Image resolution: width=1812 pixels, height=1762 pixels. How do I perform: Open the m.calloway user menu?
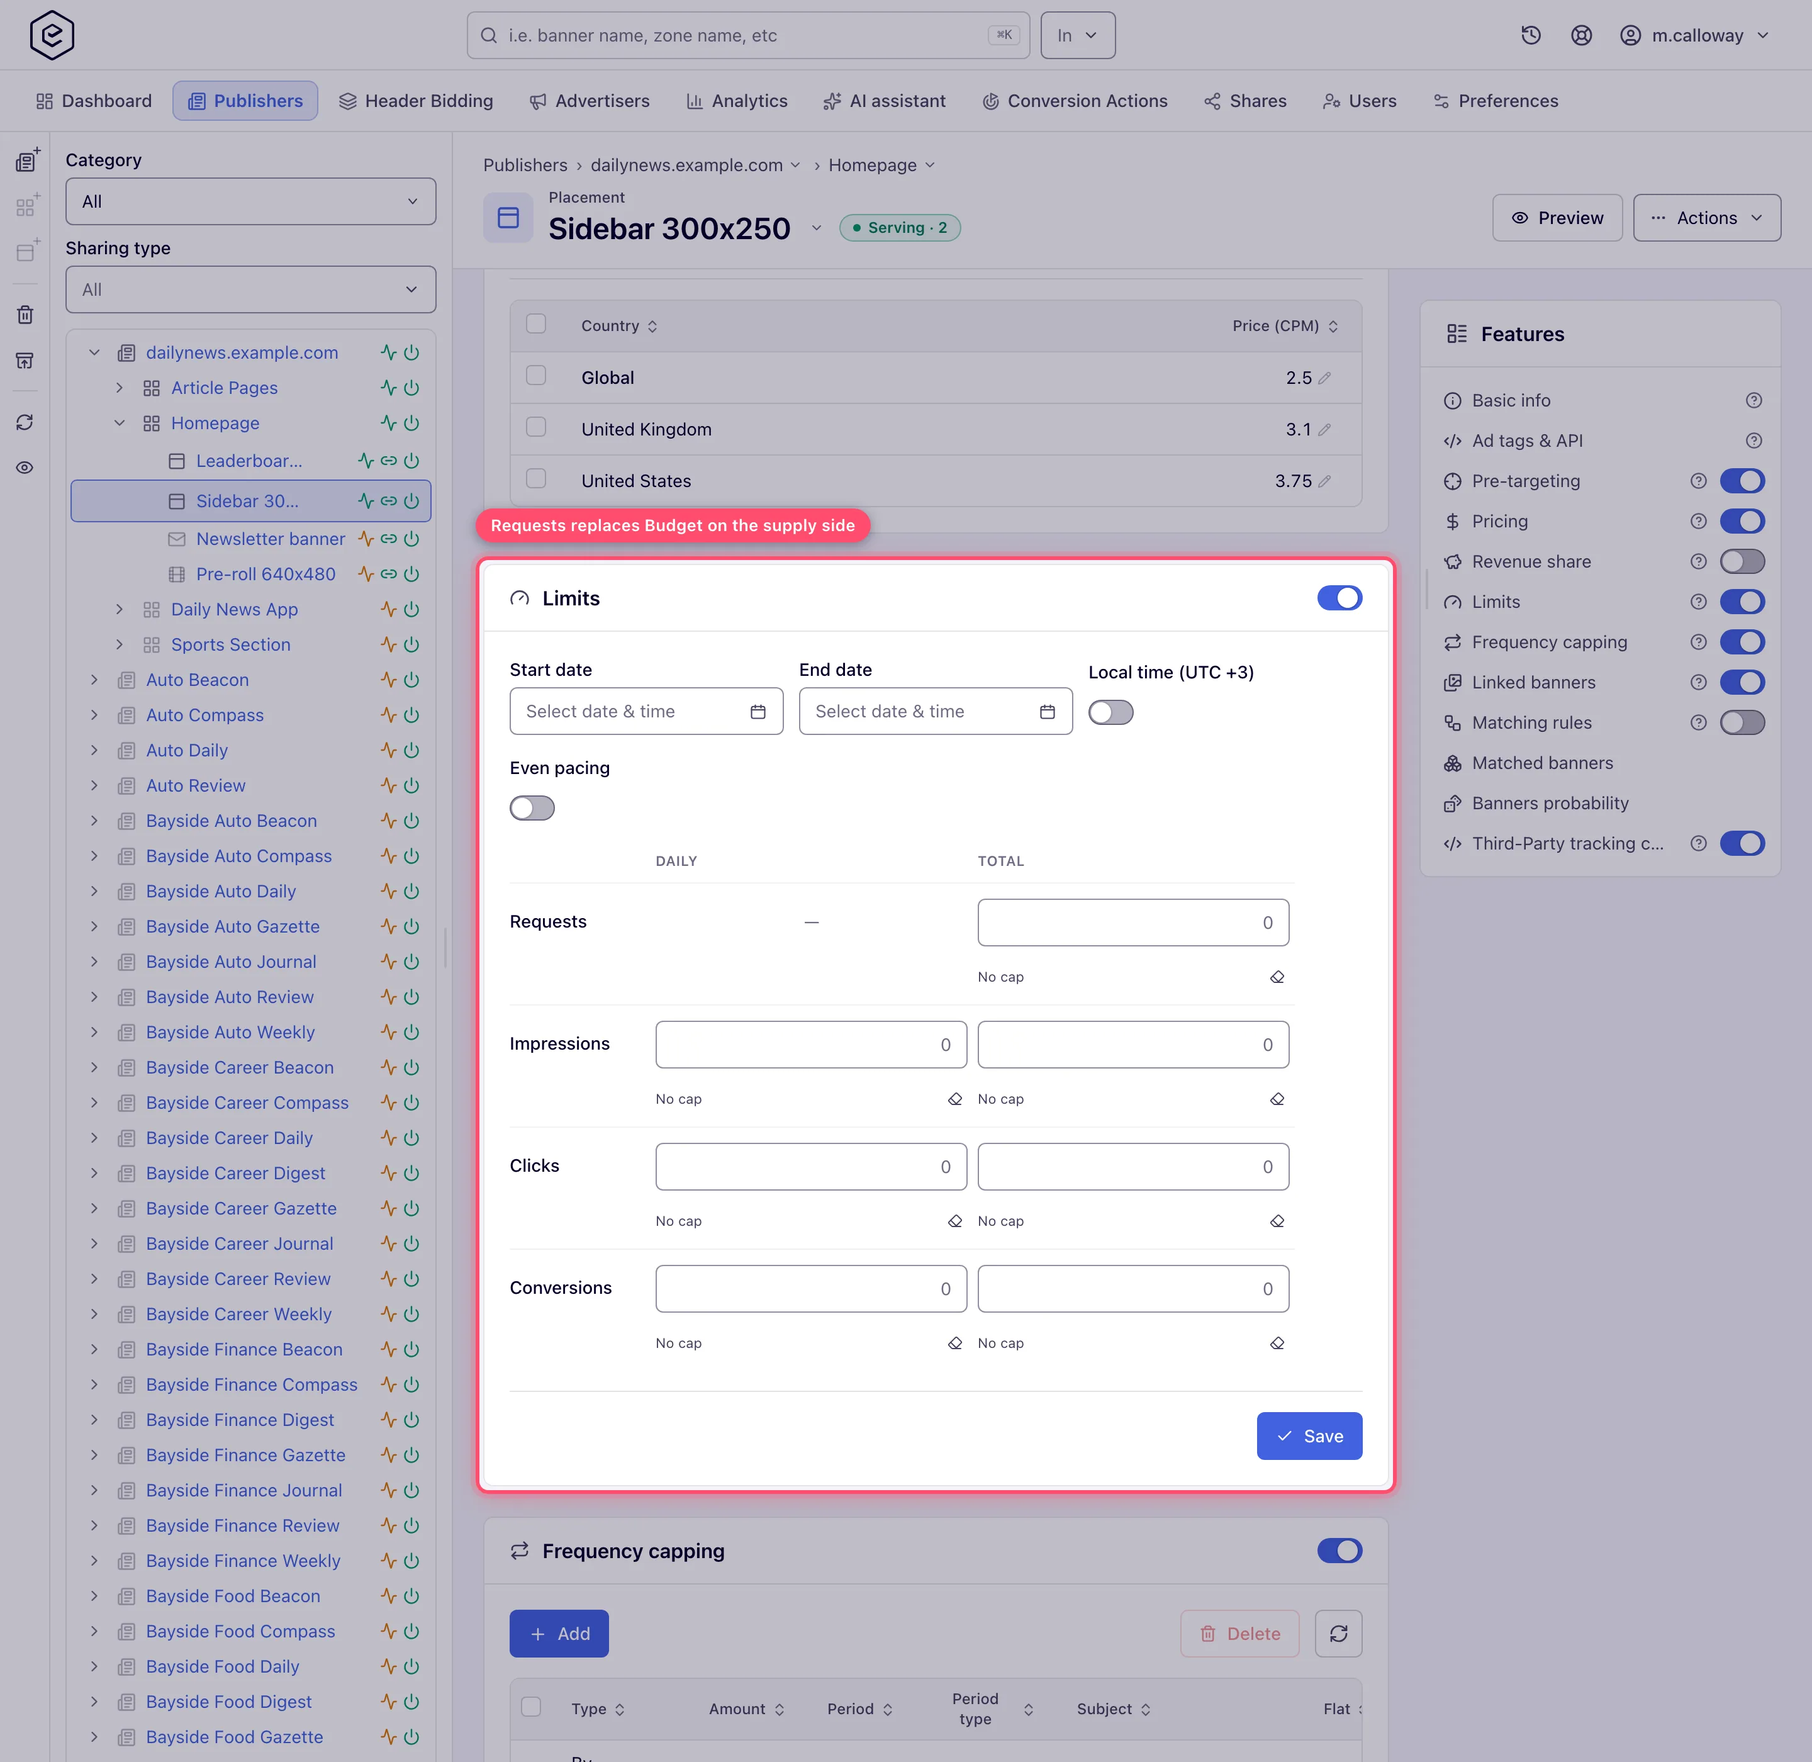[1694, 35]
